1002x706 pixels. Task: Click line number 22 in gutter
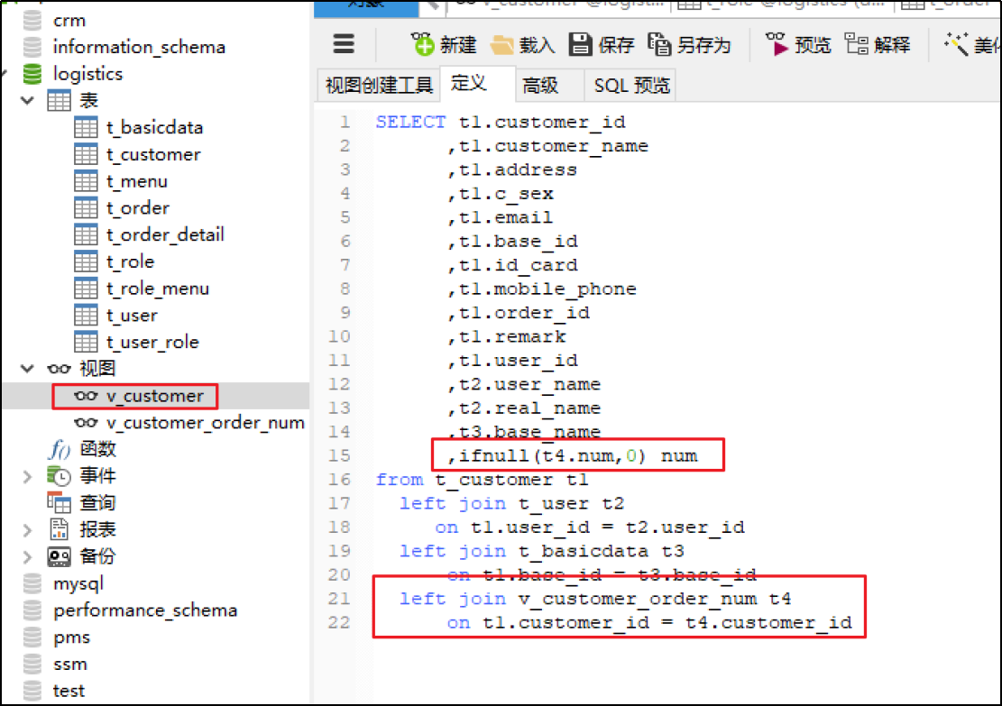pyautogui.click(x=339, y=622)
